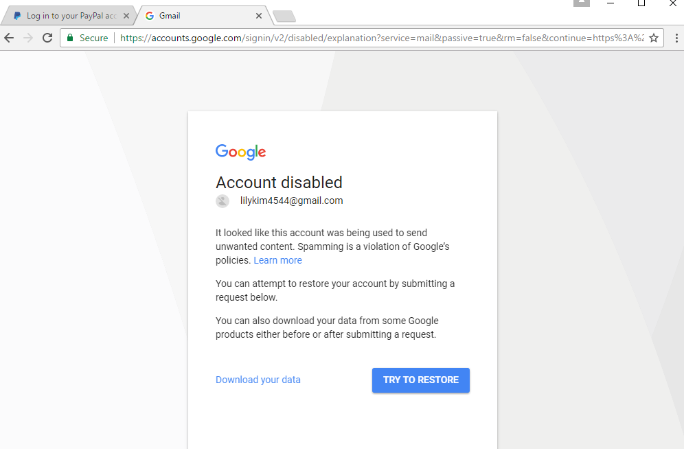Click the Google logo on the card

tap(240, 152)
